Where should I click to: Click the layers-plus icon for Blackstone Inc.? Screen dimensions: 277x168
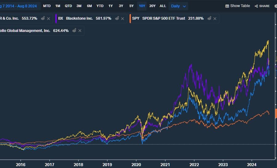[x=117, y=18]
